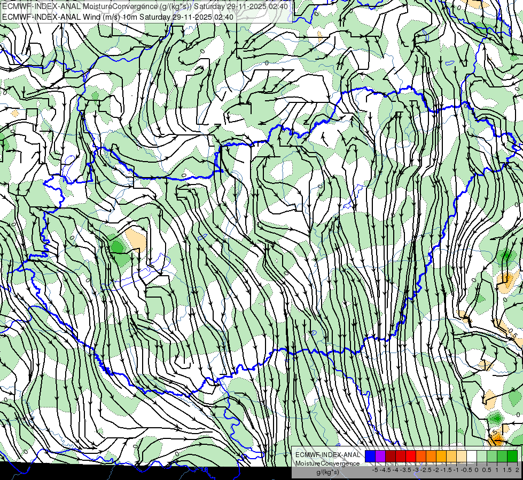Pick the medium green swatch between 1 and 1.5

502,457
